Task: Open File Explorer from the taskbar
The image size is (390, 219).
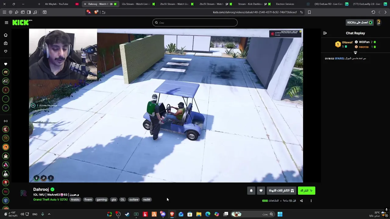Action: tap(199, 214)
